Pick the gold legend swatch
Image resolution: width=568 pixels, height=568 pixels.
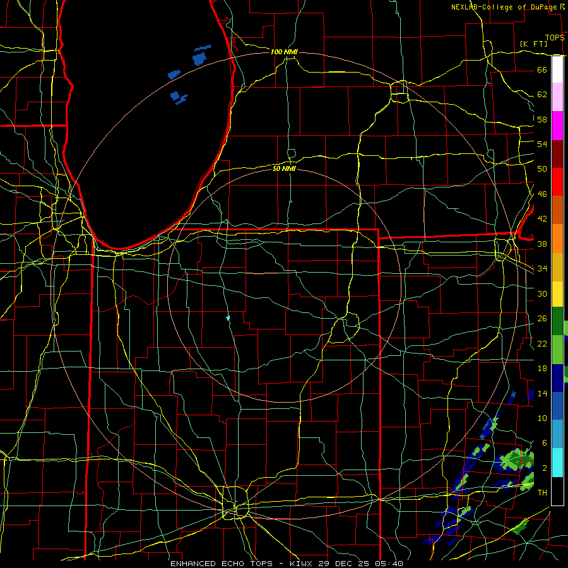[557, 267]
